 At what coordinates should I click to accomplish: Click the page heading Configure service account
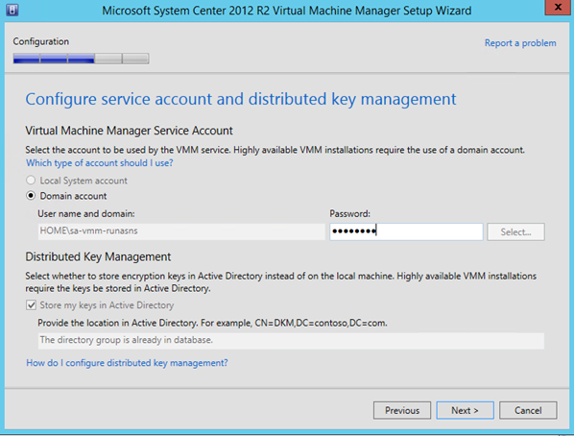coord(241,99)
